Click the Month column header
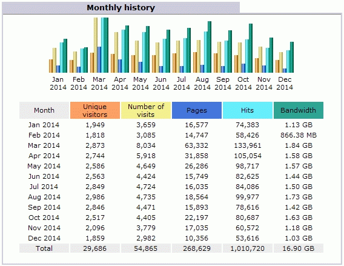Screen dimensions: 344x266 (x=44, y=110)
